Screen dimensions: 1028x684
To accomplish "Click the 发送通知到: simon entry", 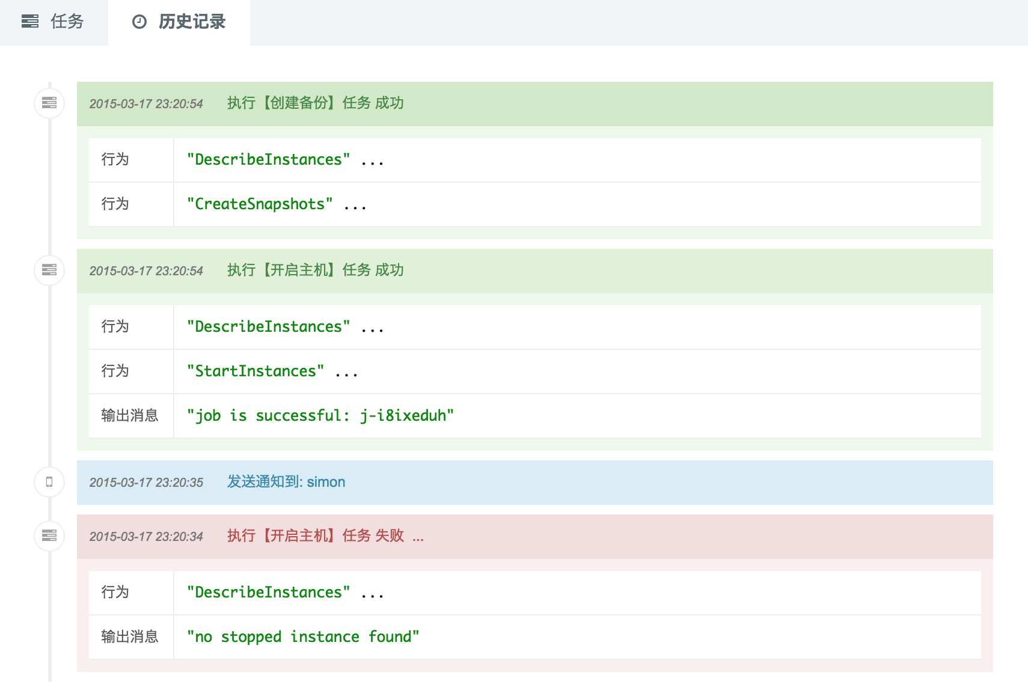I will (286, 482).
